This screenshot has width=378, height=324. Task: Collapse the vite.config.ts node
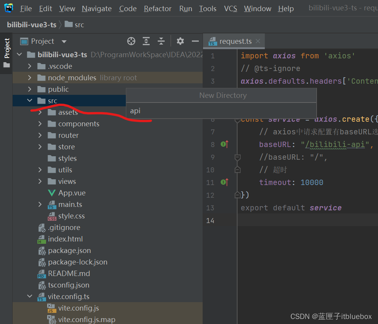pos(30,296)
